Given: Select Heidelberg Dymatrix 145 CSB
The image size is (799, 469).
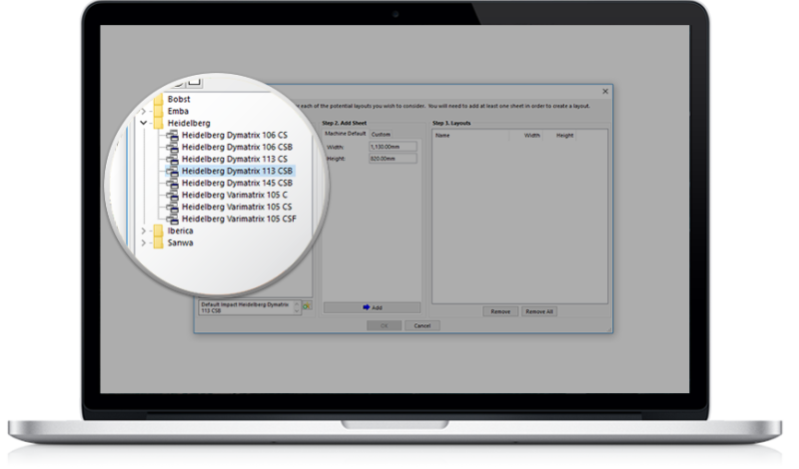Looking at the screenshot, I should pyautogui.click(x=237, y=183).
